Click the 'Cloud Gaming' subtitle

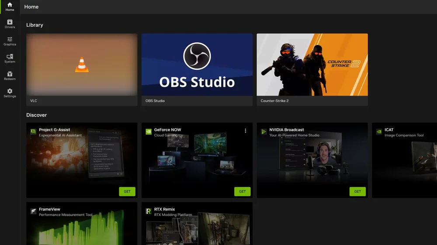pos(166,135)
